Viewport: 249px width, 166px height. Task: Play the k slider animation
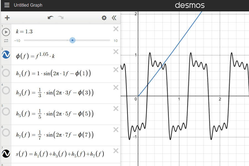(6, 32)
